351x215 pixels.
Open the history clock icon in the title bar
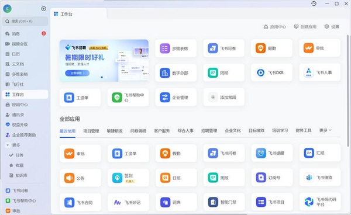pyautogui.click(x=314, y=4)
